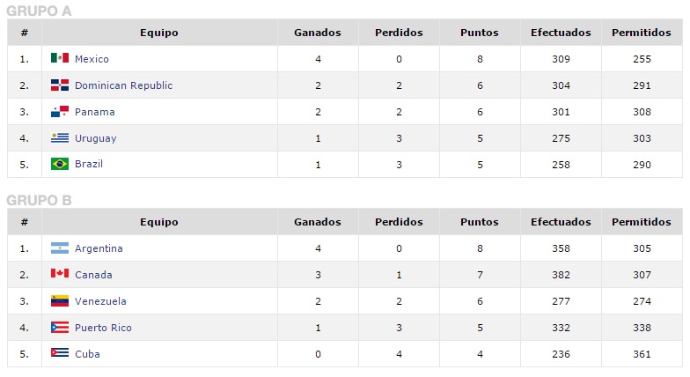Select the Canada team name

tap(93, 275)
